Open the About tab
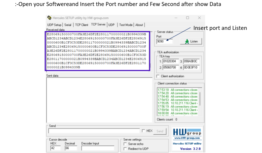The height and width of the screenshot is (153, 262). click(x=139, y=25)
